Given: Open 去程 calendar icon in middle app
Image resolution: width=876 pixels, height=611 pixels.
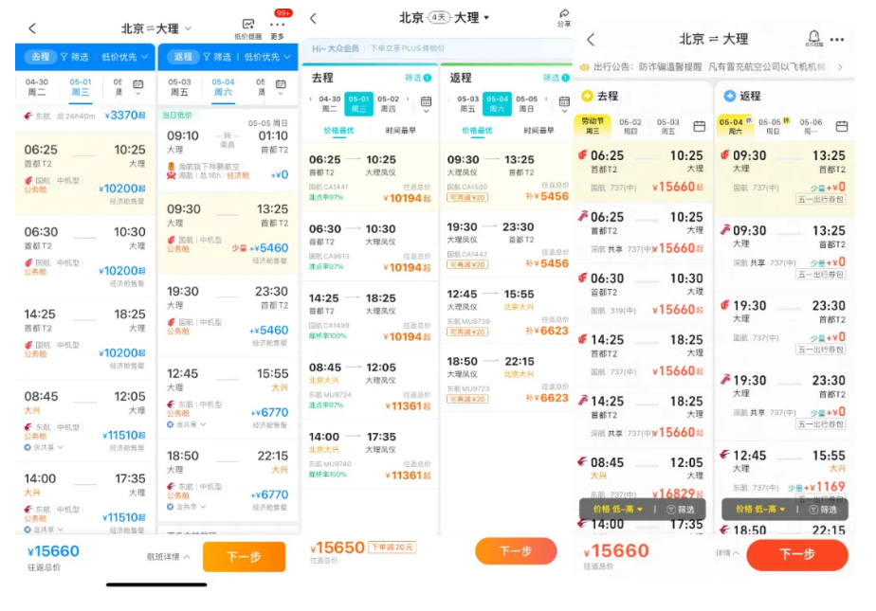Looking at the screenshot, I should (x=426, y=101).
